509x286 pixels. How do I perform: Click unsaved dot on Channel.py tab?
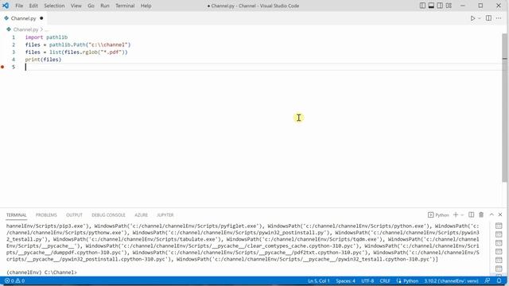[x=41, y=18]
